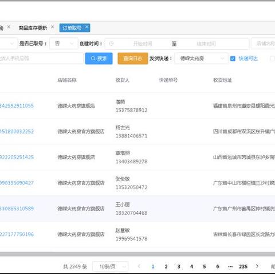This screenshot has width=275, height=275.
Task: Go to page 6
Action: tap(218, 266)
